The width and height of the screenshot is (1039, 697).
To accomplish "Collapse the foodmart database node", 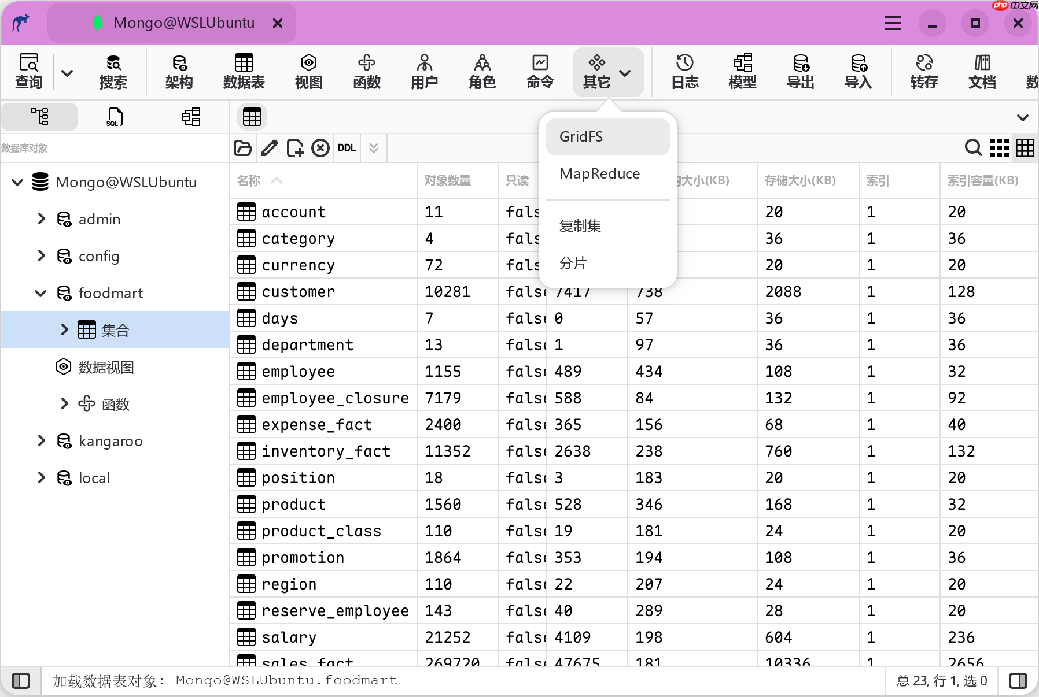I will point(41,293).
